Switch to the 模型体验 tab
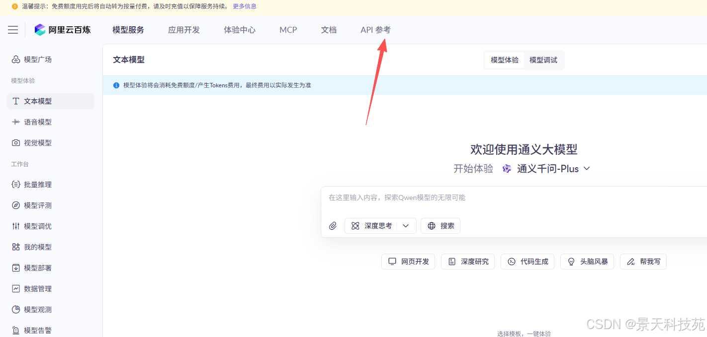Screen dimensions: 707x337 (505, 60)
